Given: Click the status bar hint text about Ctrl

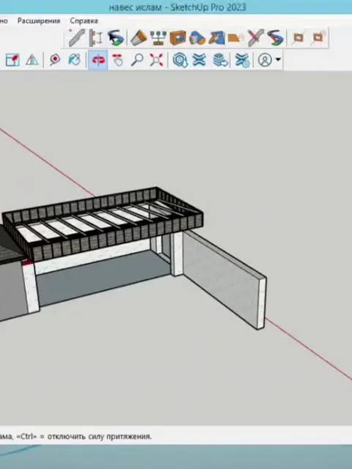Looking at the screenshot, I should point(76,437).
